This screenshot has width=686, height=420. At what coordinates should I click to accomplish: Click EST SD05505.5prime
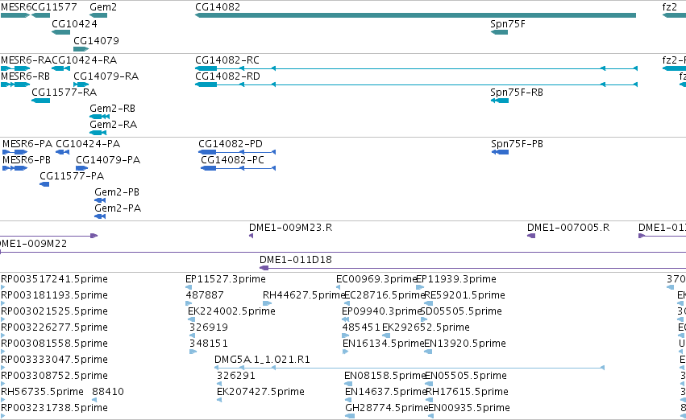461,311
